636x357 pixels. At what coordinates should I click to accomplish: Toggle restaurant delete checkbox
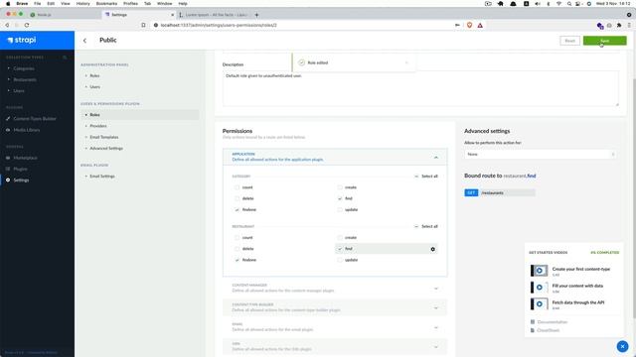[x=237, y=249]
